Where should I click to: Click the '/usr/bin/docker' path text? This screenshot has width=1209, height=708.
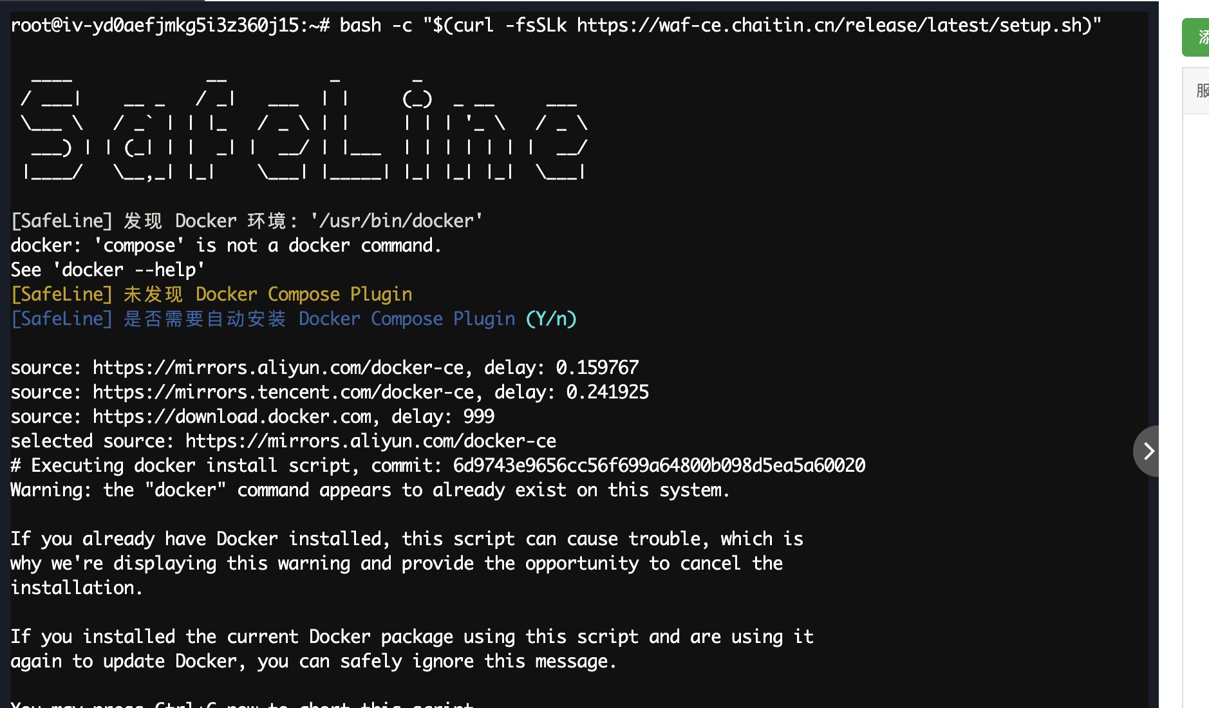click(397, 221)
